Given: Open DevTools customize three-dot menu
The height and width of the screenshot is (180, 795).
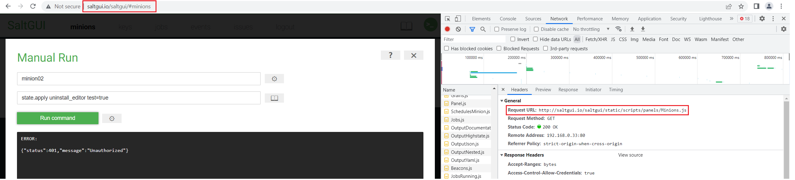Looking at the screenshot, I should click(773, 18).
